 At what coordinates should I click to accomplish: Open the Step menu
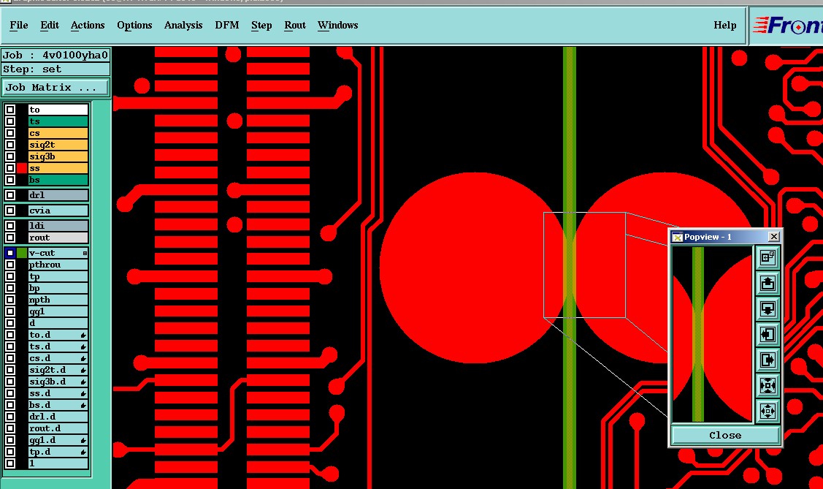(x=261, y=25)
